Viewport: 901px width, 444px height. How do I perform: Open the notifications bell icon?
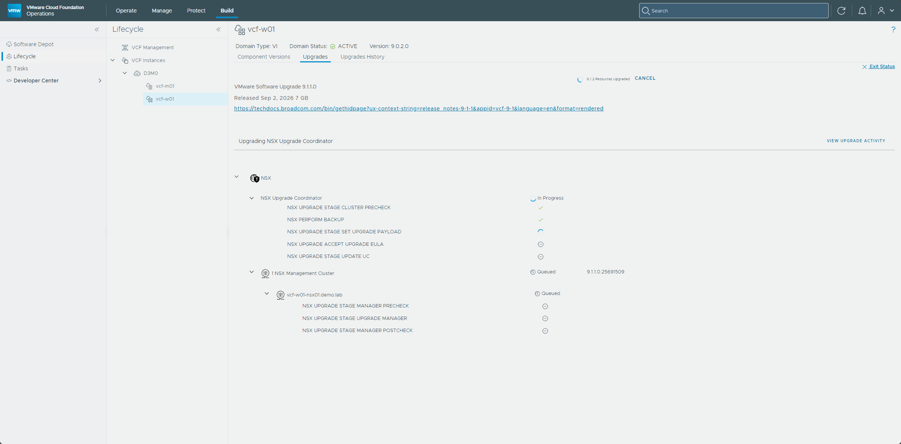click(x=862, y=11)
